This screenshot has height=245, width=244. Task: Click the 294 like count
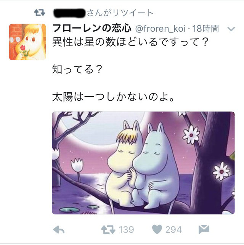pos(173,230)
